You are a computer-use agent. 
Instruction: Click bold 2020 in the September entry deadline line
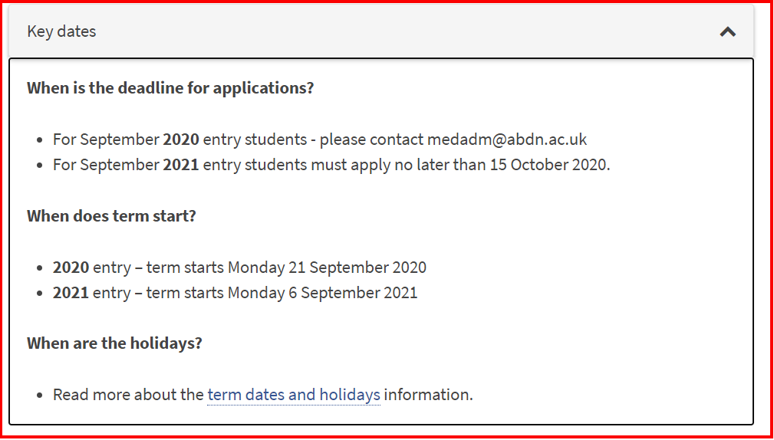click(x=181, y=140)
